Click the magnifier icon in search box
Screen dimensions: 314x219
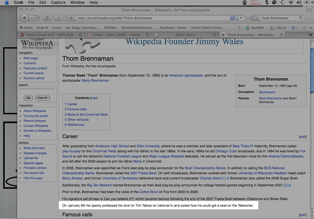[x=301, y=18]
